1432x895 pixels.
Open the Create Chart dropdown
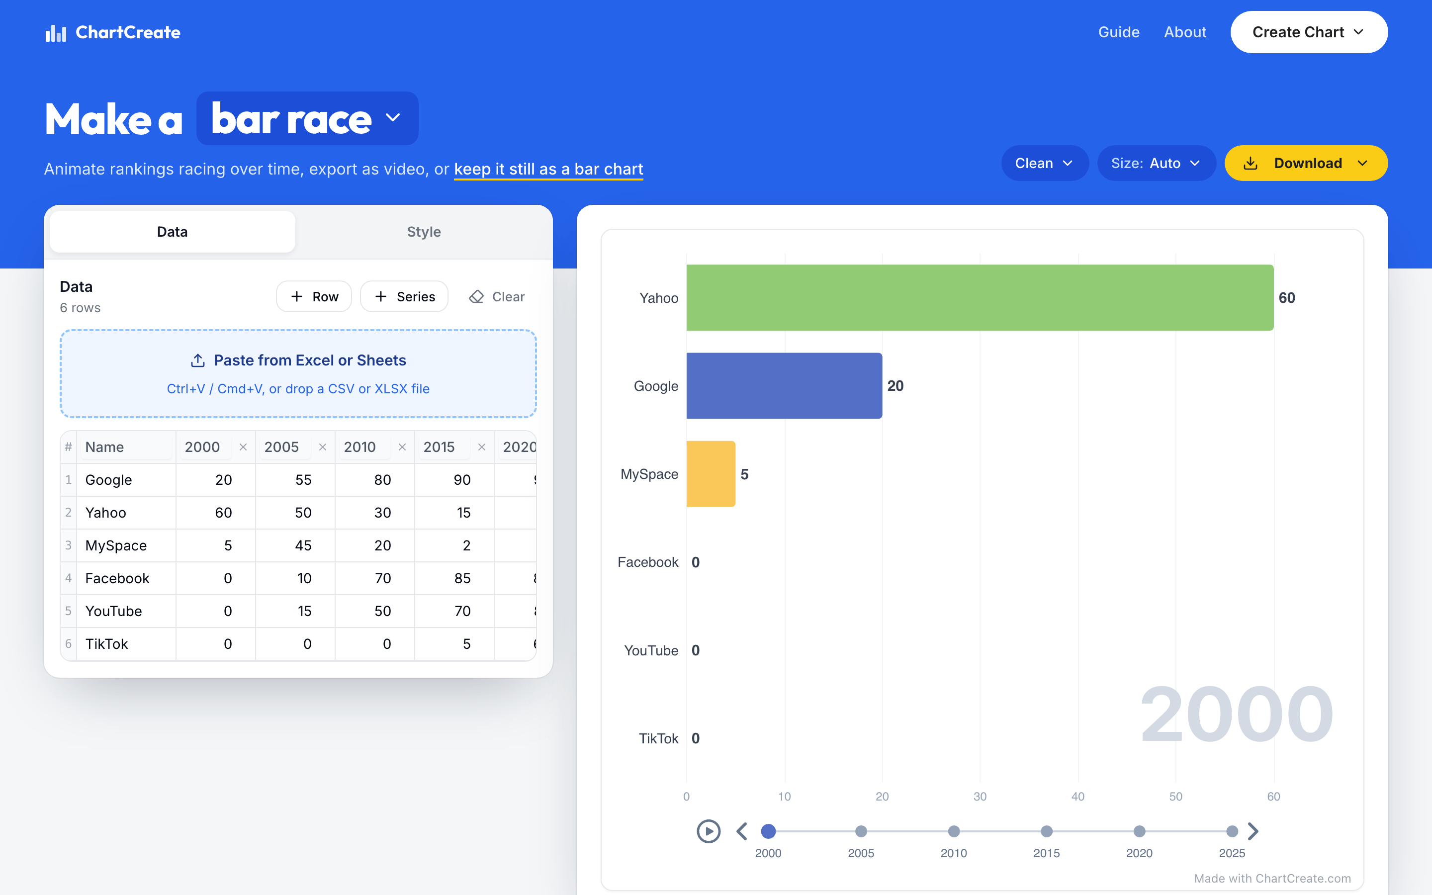(1309, 32)
